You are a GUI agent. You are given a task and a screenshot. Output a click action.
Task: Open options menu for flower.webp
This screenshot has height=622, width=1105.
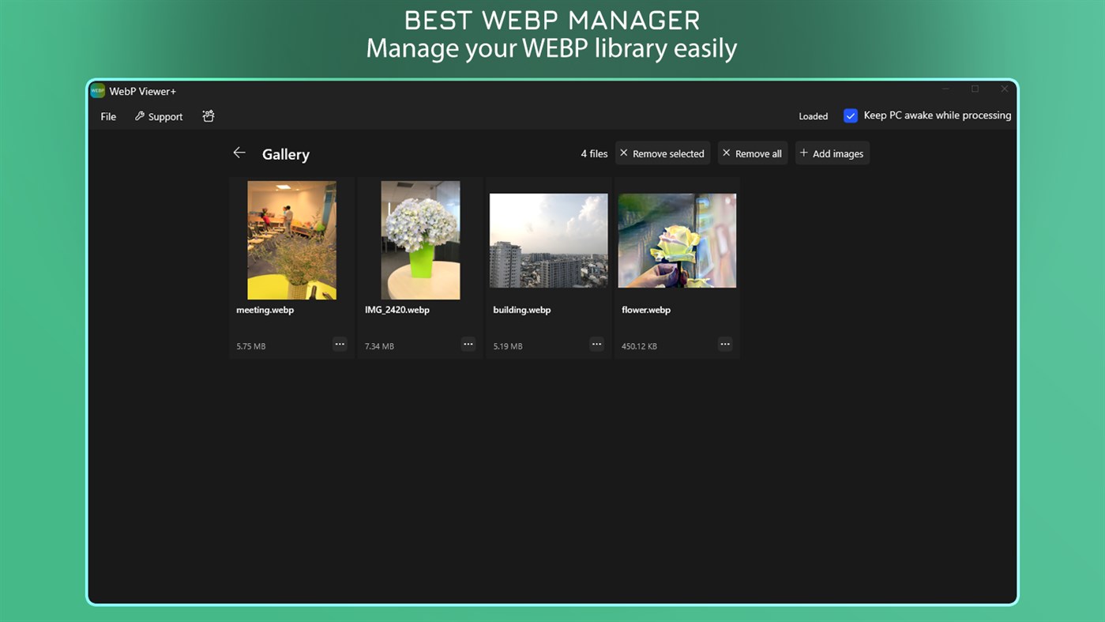[725, 344]
